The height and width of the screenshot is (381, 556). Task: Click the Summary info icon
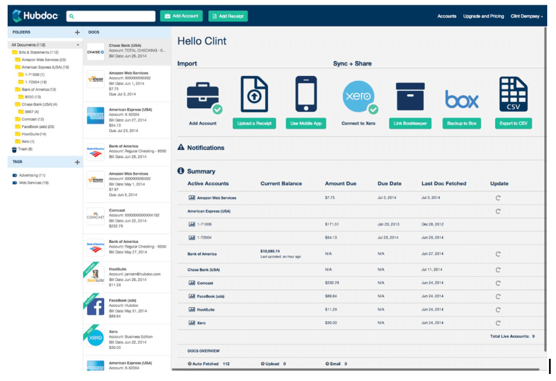[181, 171]
